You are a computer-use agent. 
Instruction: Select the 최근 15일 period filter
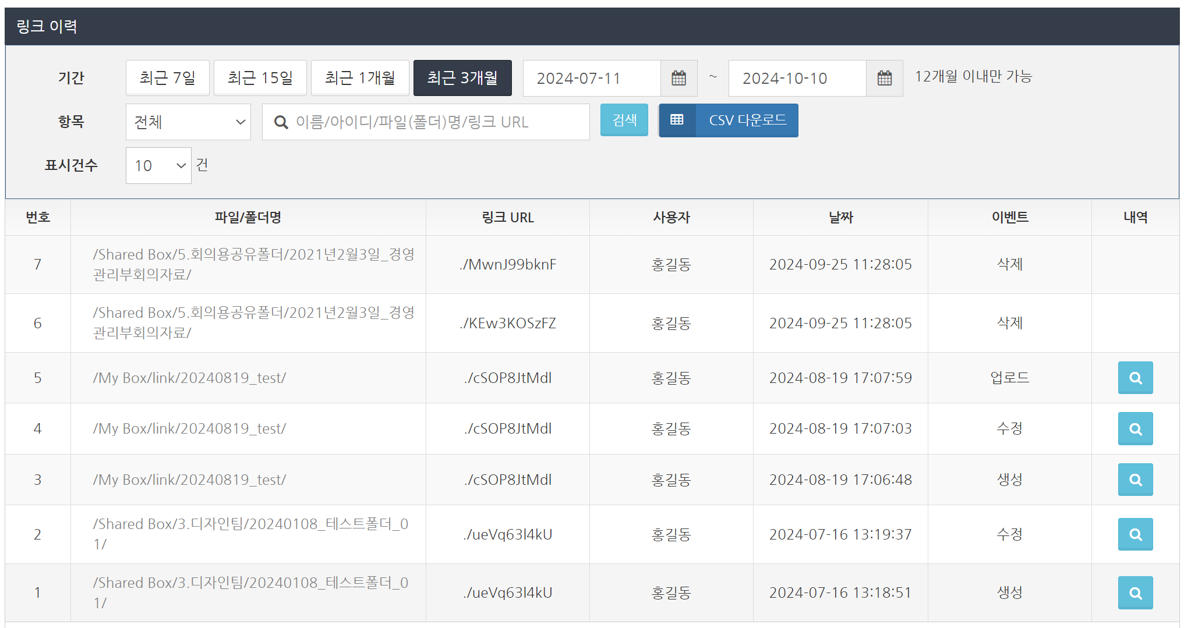click(x=260, y=78)
